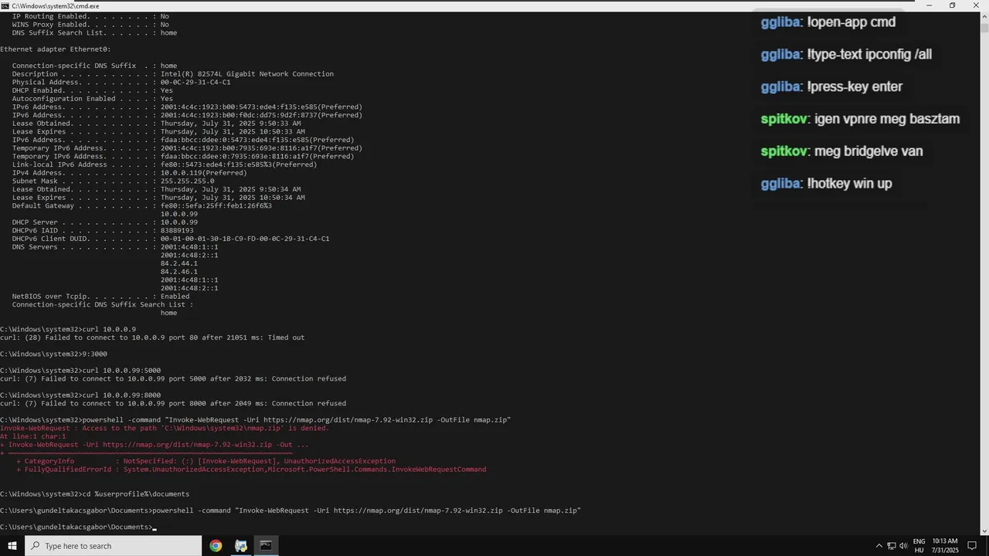Click the DNS server entry 84.2.44.1

point(179,263)
